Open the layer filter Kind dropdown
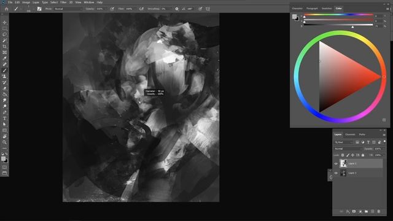393x221 pixels. tap(344, 142)
